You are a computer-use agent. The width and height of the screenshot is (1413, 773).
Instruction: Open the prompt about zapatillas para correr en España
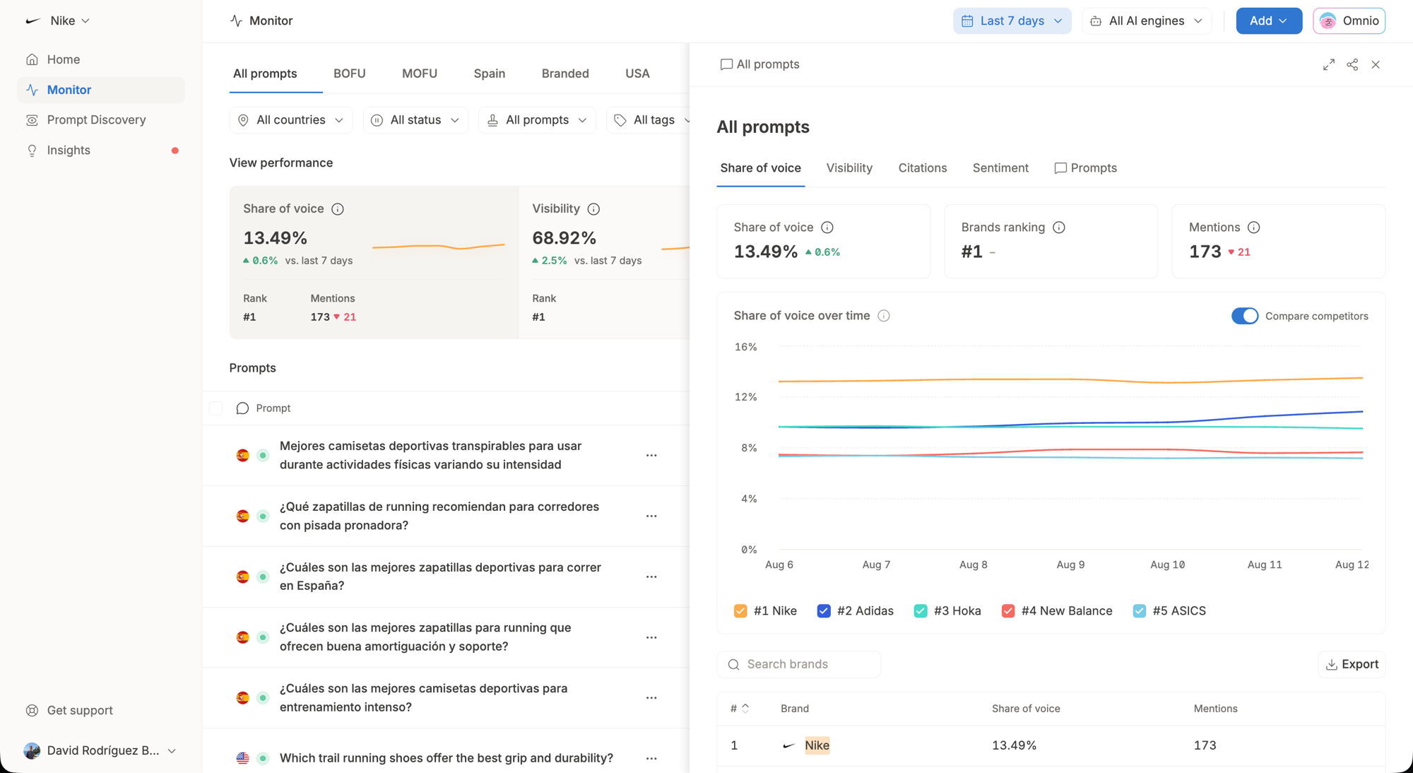(440, 577)
